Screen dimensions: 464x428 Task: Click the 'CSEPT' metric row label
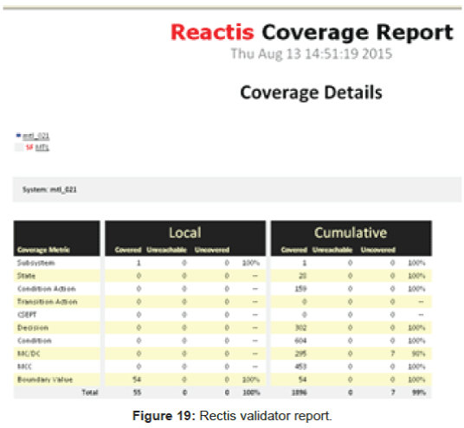tap(27, 315)
